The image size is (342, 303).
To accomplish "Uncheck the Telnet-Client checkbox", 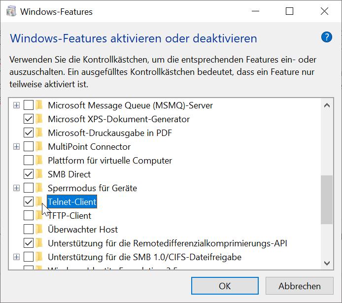I will coord(29,202).
